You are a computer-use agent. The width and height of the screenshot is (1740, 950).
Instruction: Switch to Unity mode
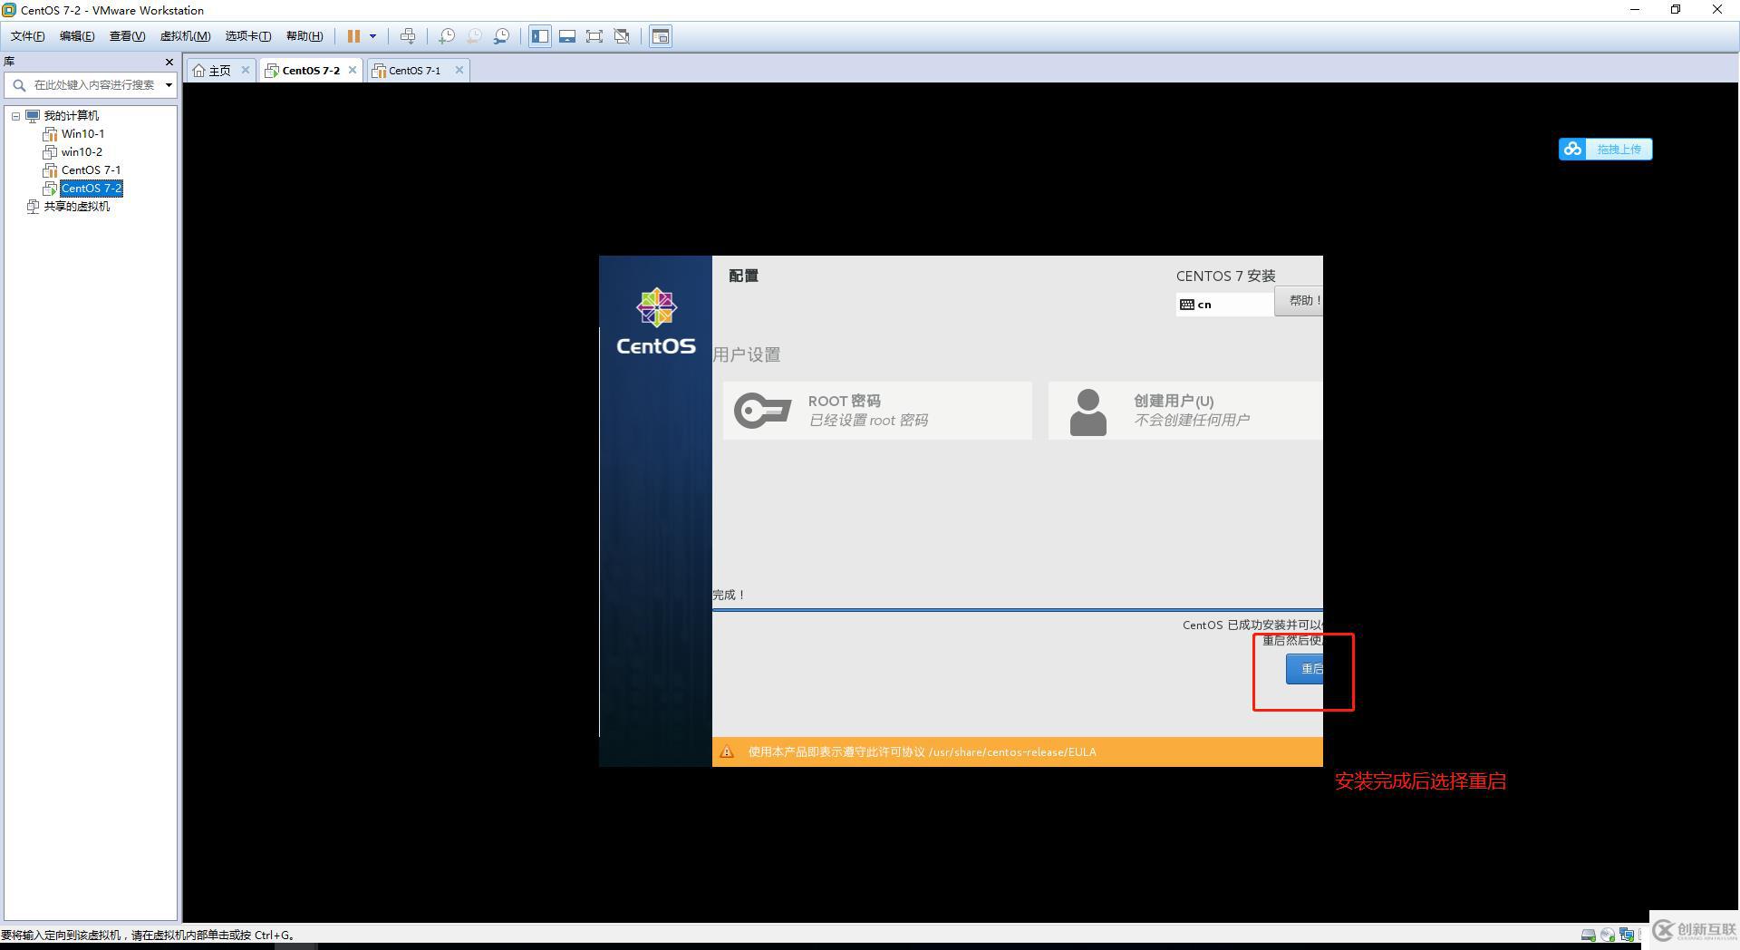[622, 36]
